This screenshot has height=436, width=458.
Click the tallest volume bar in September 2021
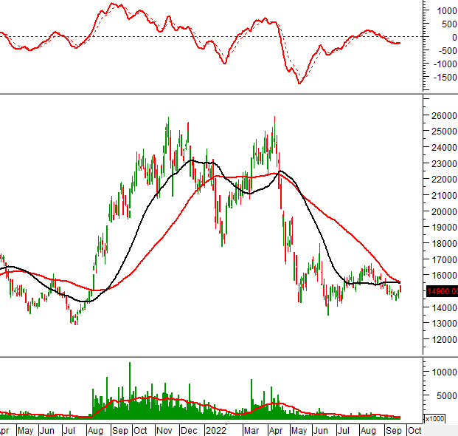(x=130, y=390)
